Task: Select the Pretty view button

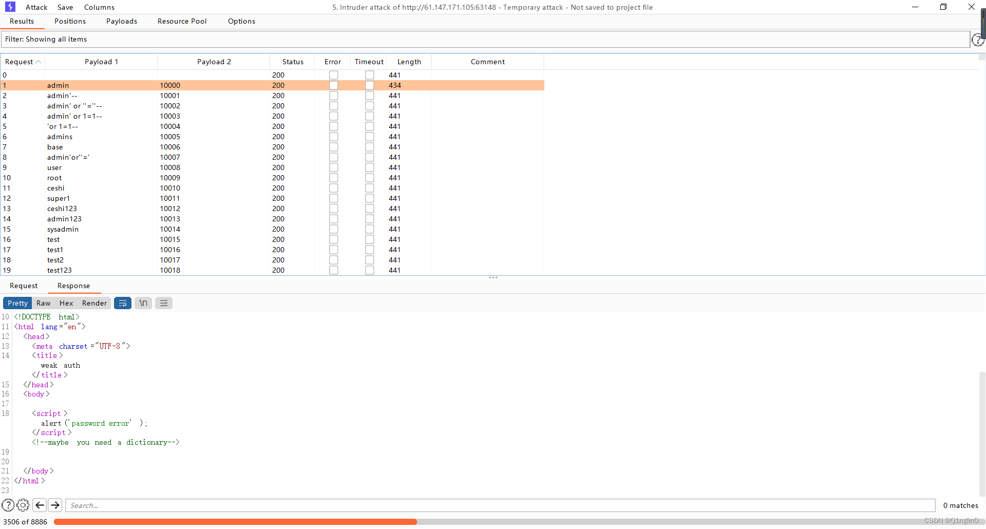Action: (17, 303)
